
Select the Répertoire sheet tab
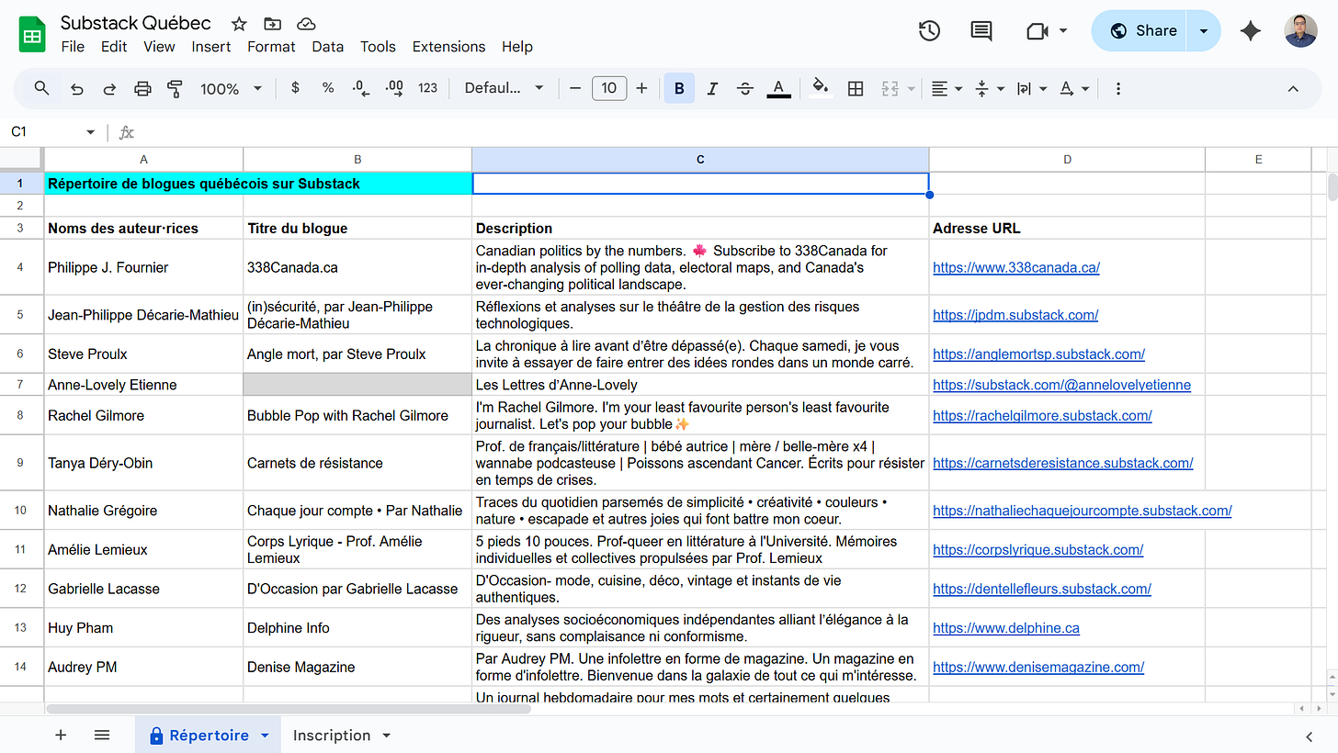pos(209,736)
